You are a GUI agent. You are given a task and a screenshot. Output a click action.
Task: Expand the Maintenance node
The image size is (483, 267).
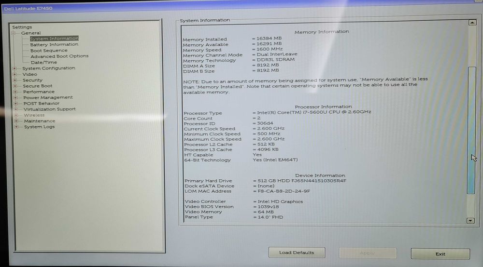[x=16, y=121]
